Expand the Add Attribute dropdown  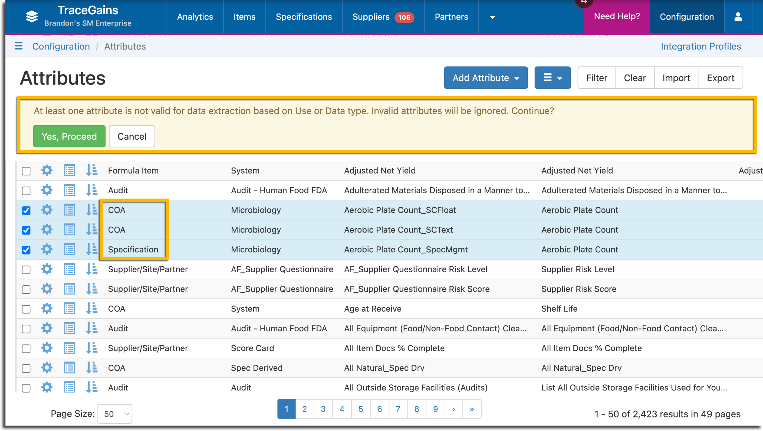(x=486, y=78)
